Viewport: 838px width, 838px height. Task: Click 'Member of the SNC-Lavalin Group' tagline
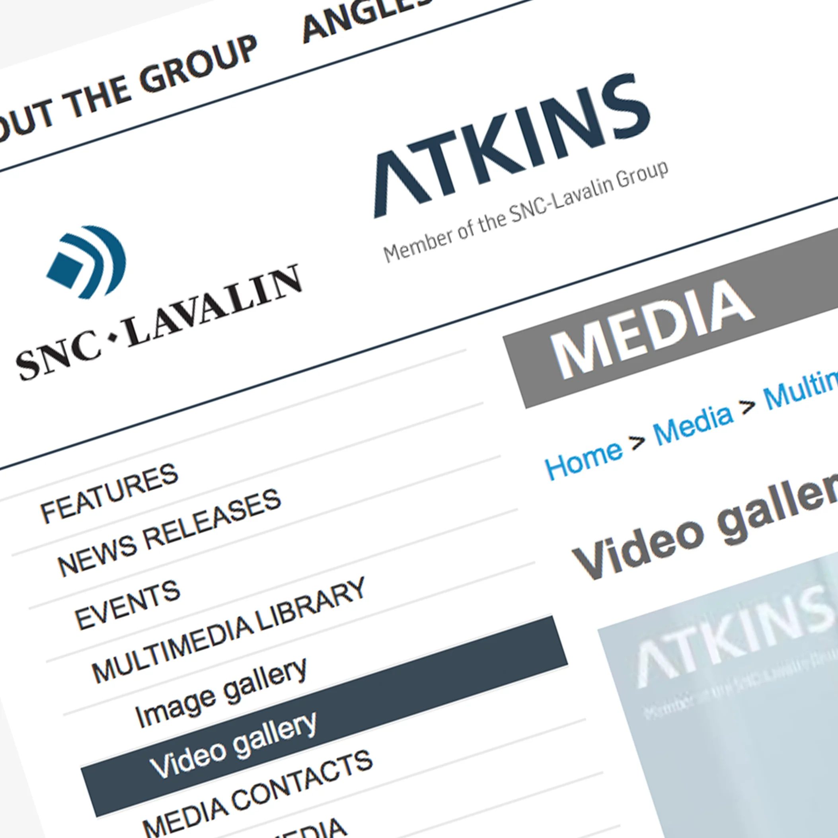click(x=526, y=212)
